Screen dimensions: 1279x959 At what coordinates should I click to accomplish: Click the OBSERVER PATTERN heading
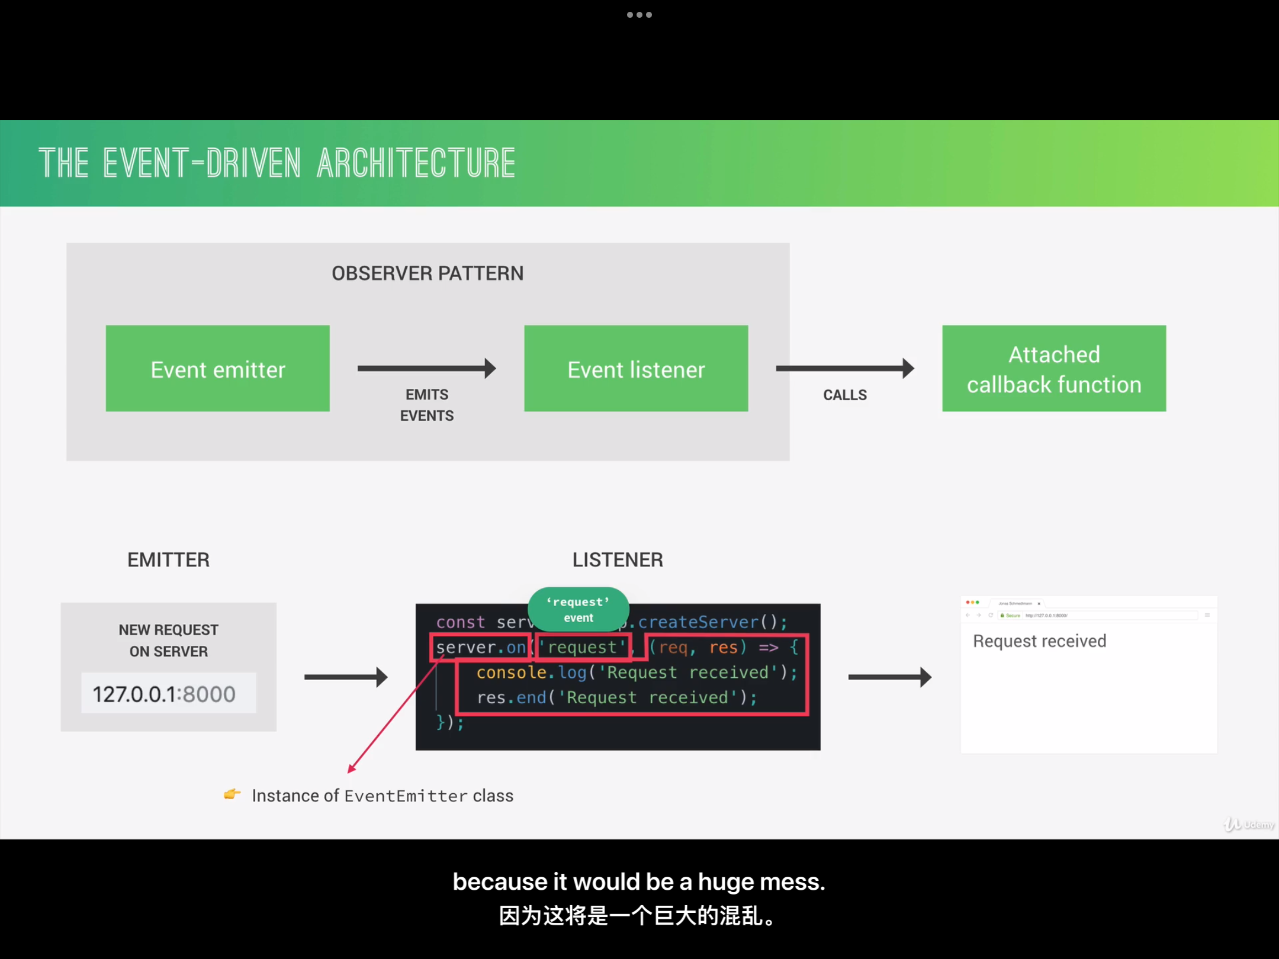pyautogui.click(x=428, y=273)
